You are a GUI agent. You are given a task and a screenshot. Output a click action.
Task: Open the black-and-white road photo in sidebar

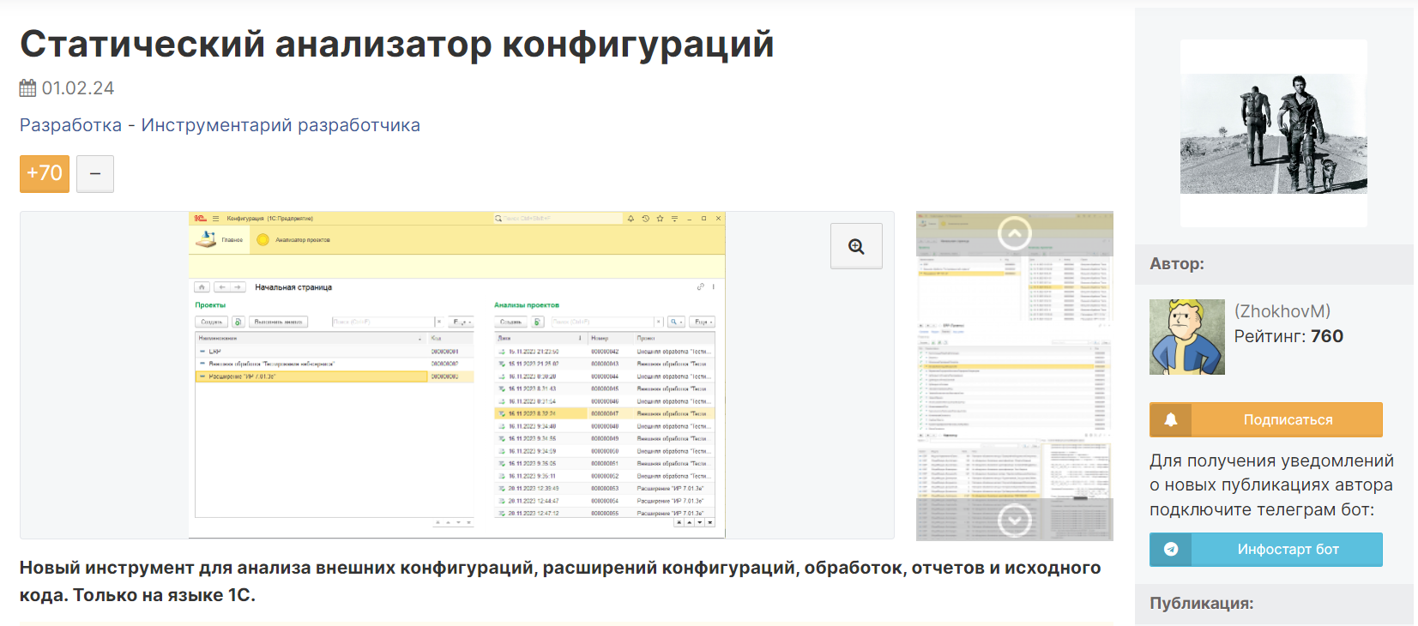point(1274,133)
